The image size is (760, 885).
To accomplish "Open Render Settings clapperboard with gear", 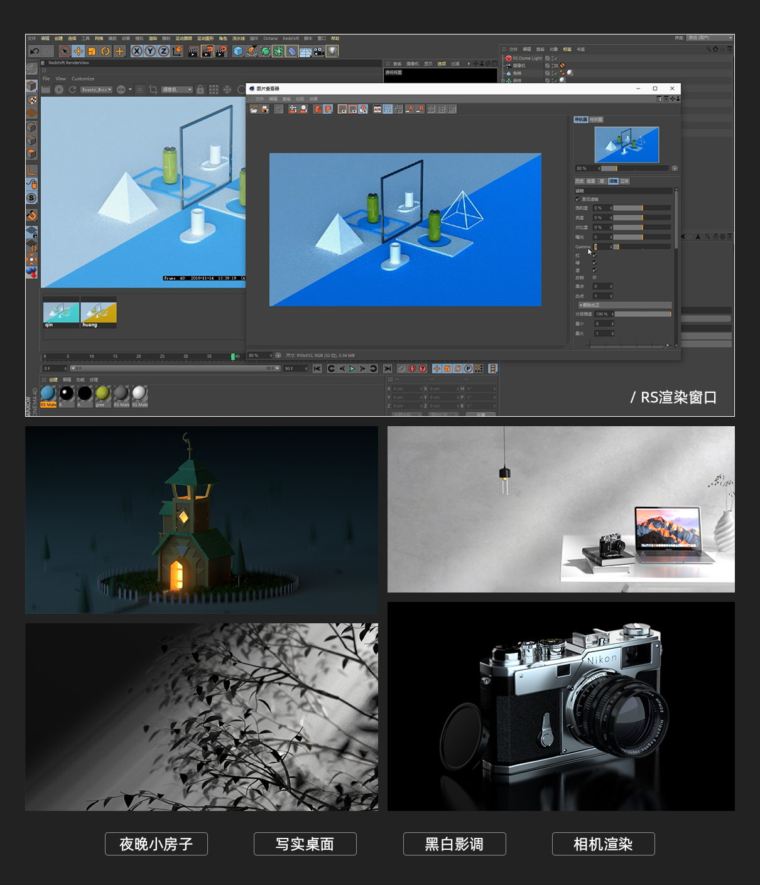I will click(x=221, y=51).
